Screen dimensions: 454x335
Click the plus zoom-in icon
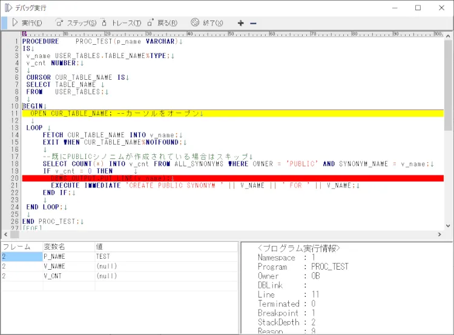[x=240, y=23]
